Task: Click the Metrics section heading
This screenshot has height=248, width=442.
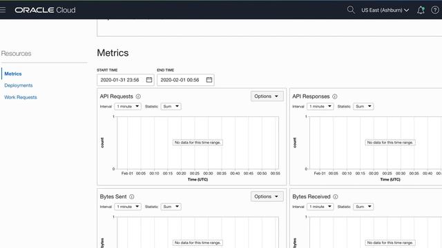Action: pos(113,53)
